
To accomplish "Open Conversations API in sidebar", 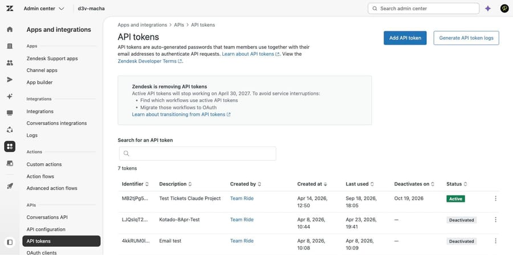I will tap(47, 217).
